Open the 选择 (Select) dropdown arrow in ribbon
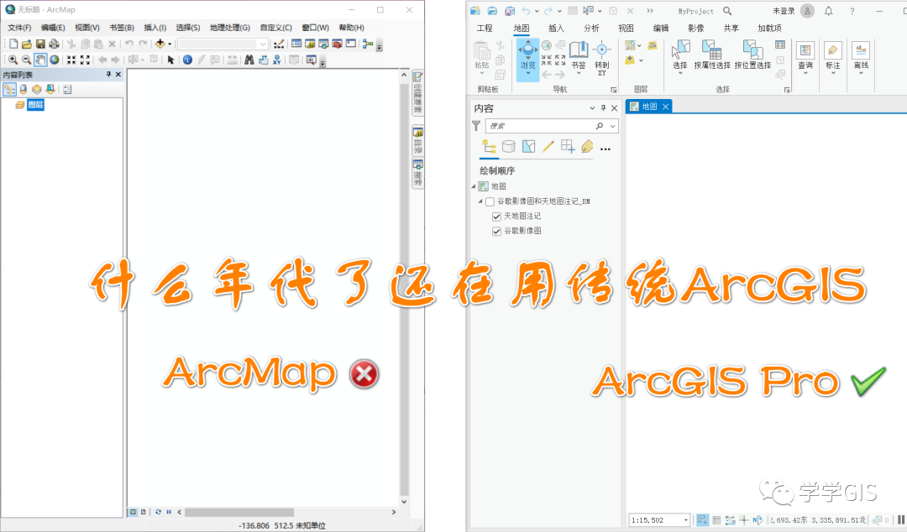 coord(680,74)
